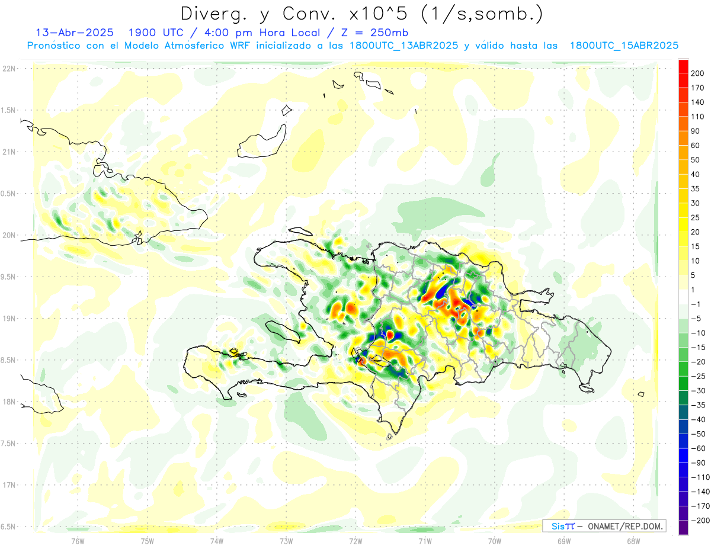Click the '21N' latitude label
This screenshot has height=549, width=711.
tap(8, 152)
